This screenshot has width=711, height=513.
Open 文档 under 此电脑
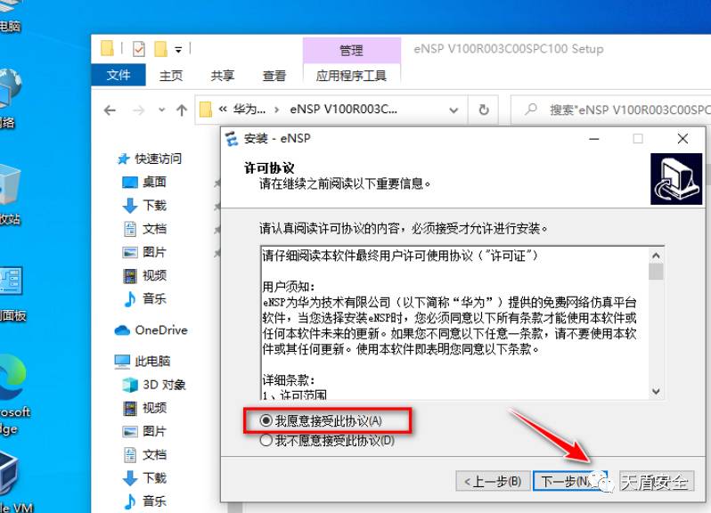point(144,454)
